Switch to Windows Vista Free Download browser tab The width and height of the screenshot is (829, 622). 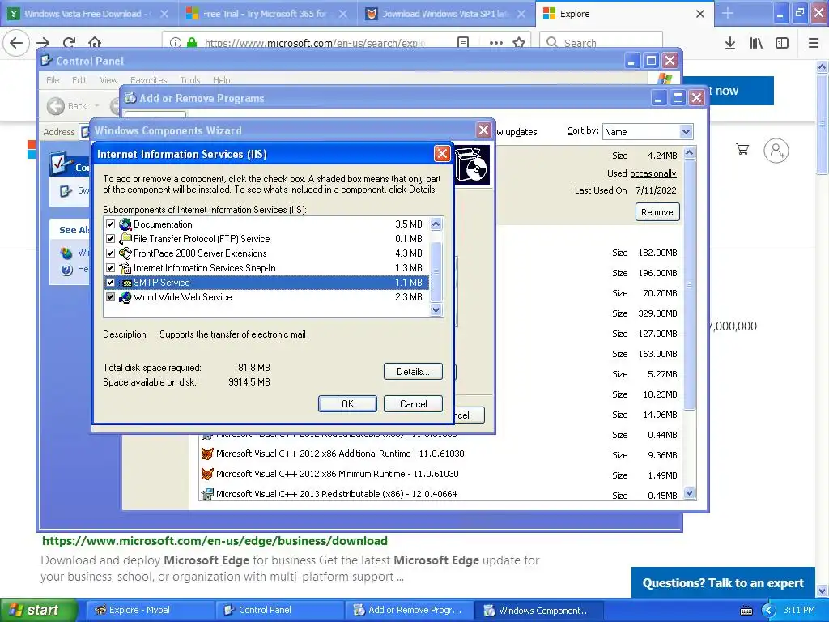[89, 14]
